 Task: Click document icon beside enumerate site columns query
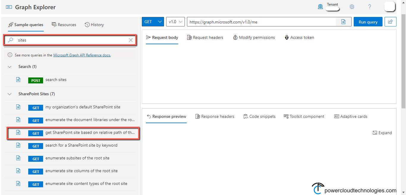[x=18, y=171]
